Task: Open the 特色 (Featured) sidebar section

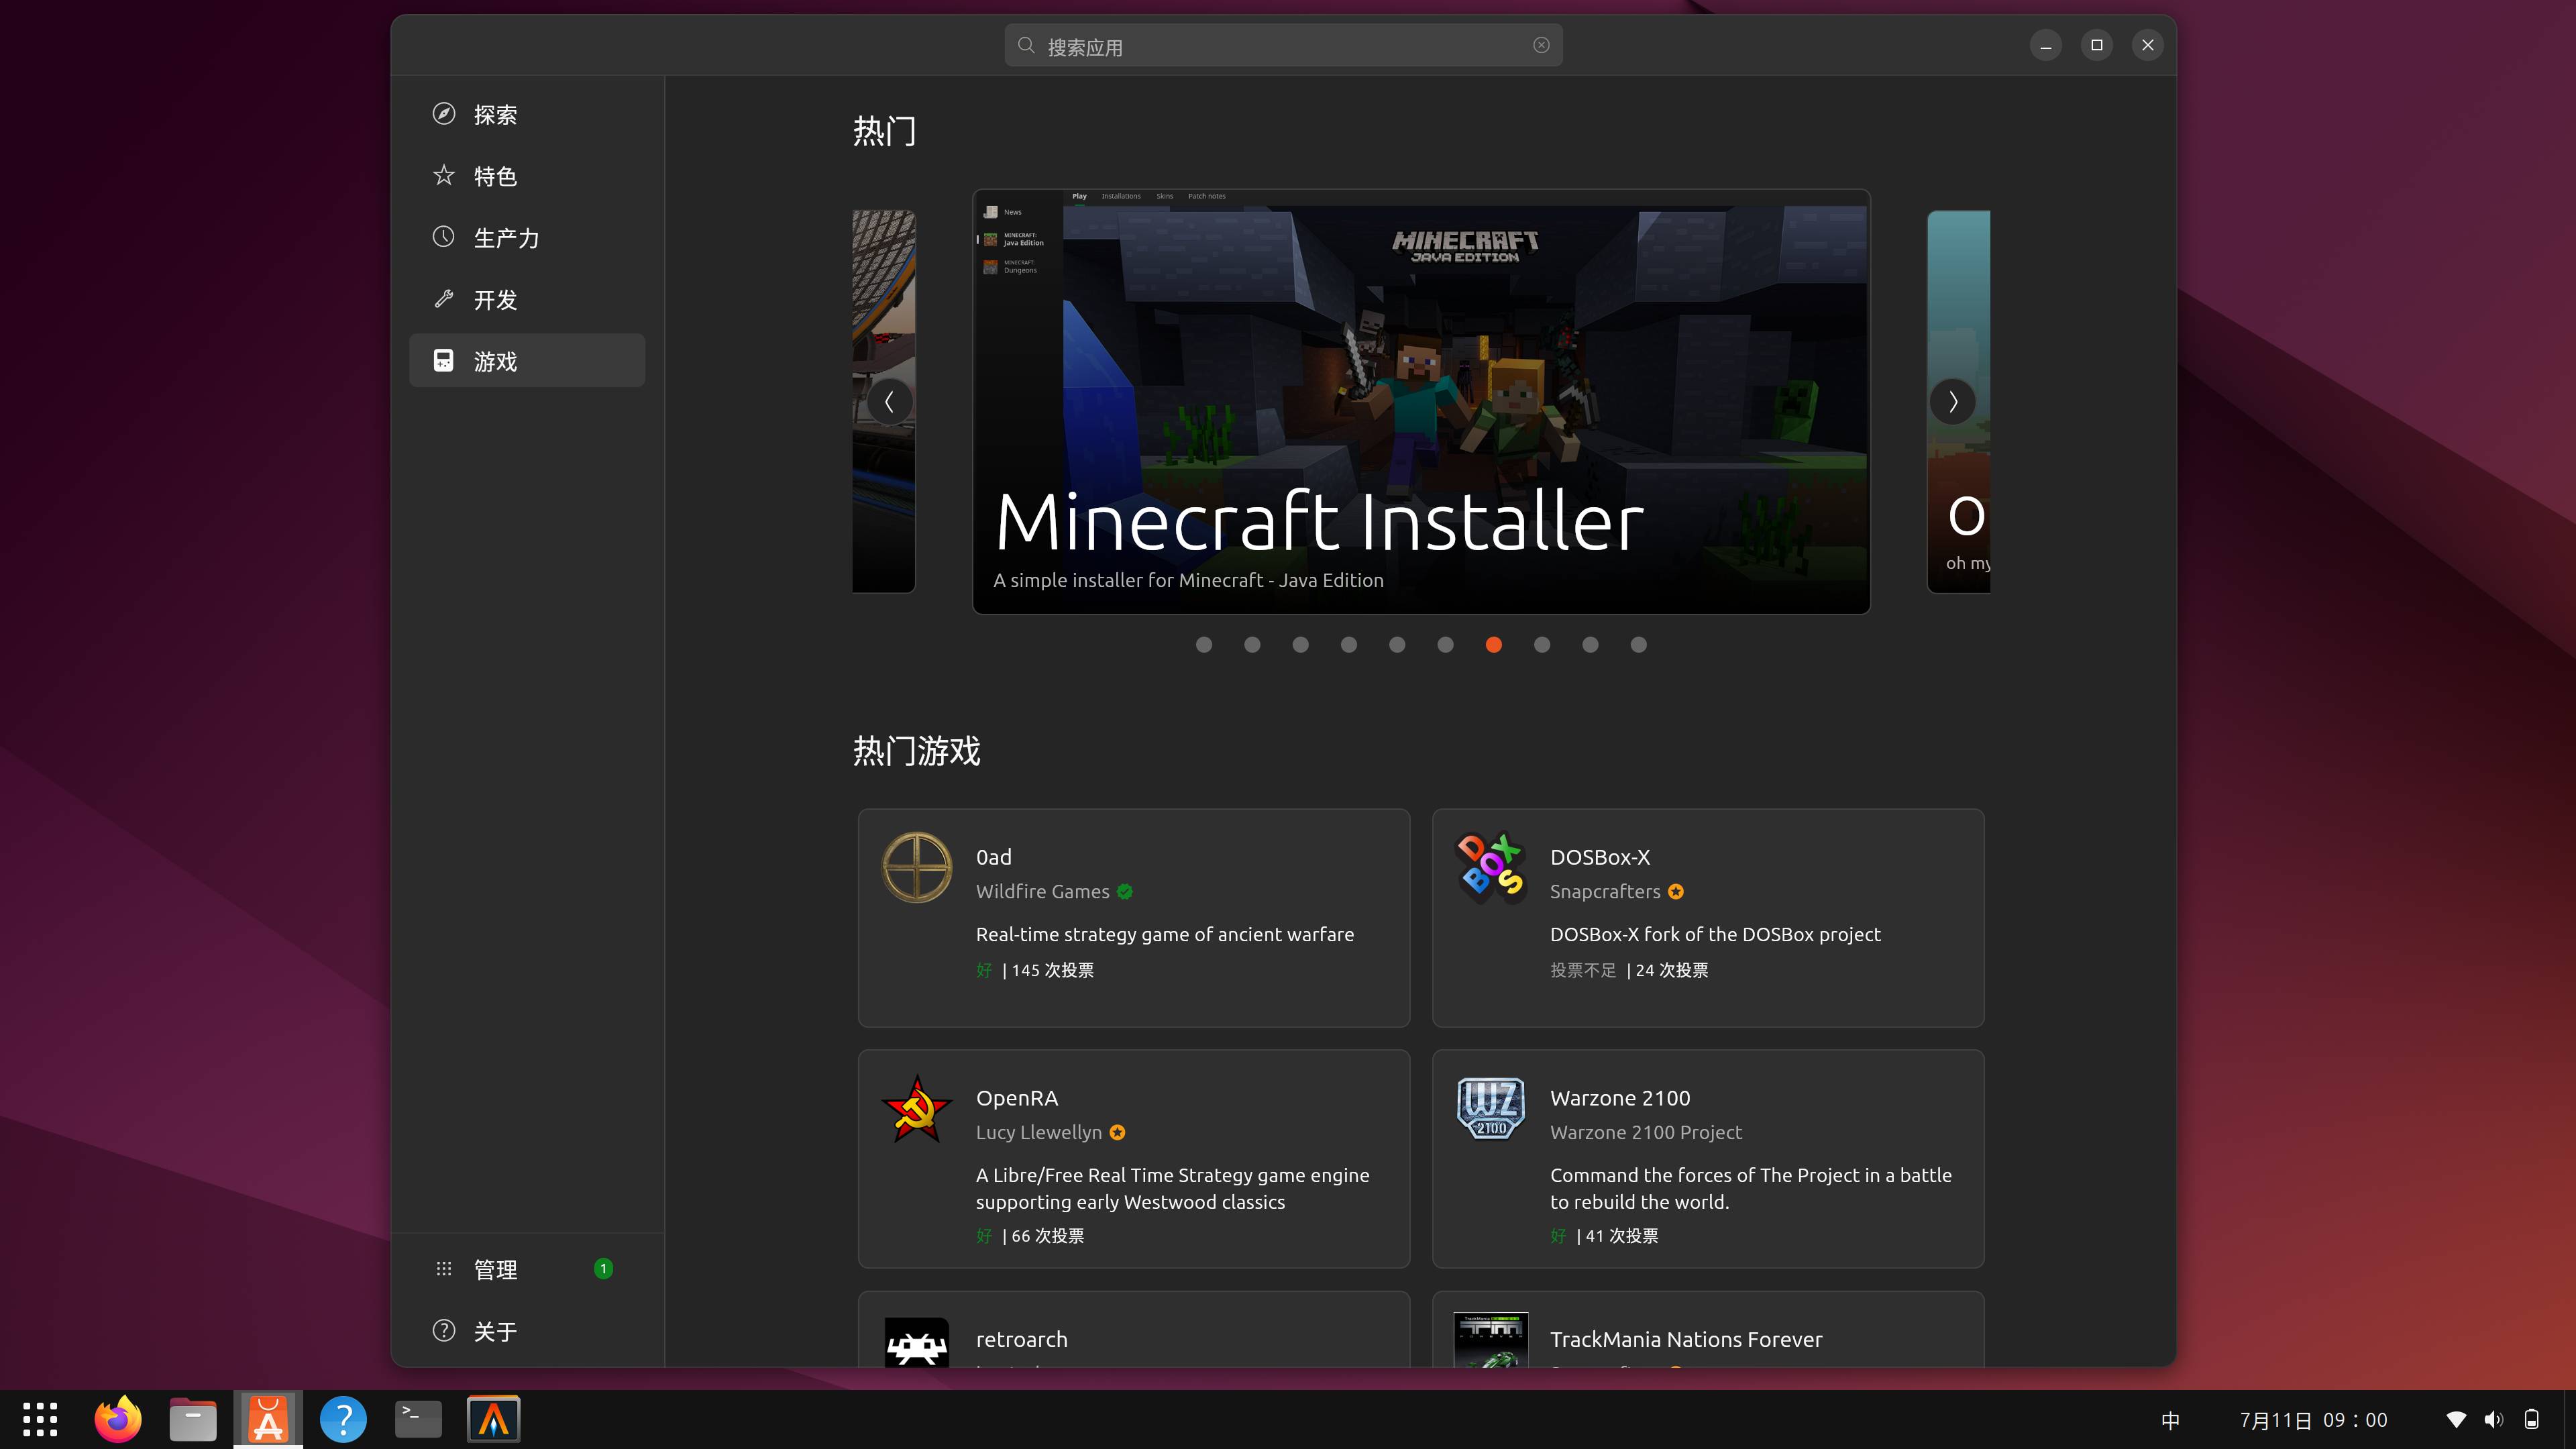Action: click(x=527, y=176)
